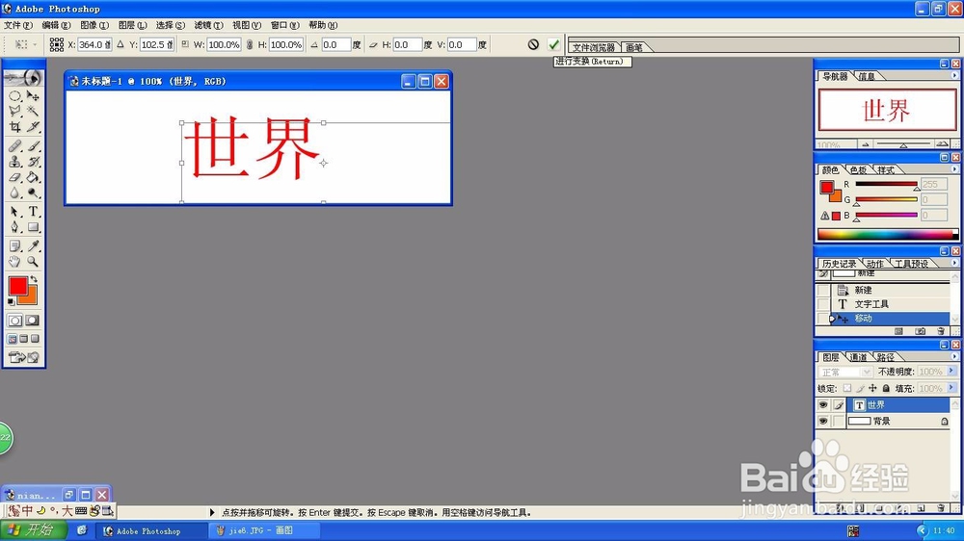Select the Magic Wand tool
This screenshot has height=541, width=964.
point(33,111)
